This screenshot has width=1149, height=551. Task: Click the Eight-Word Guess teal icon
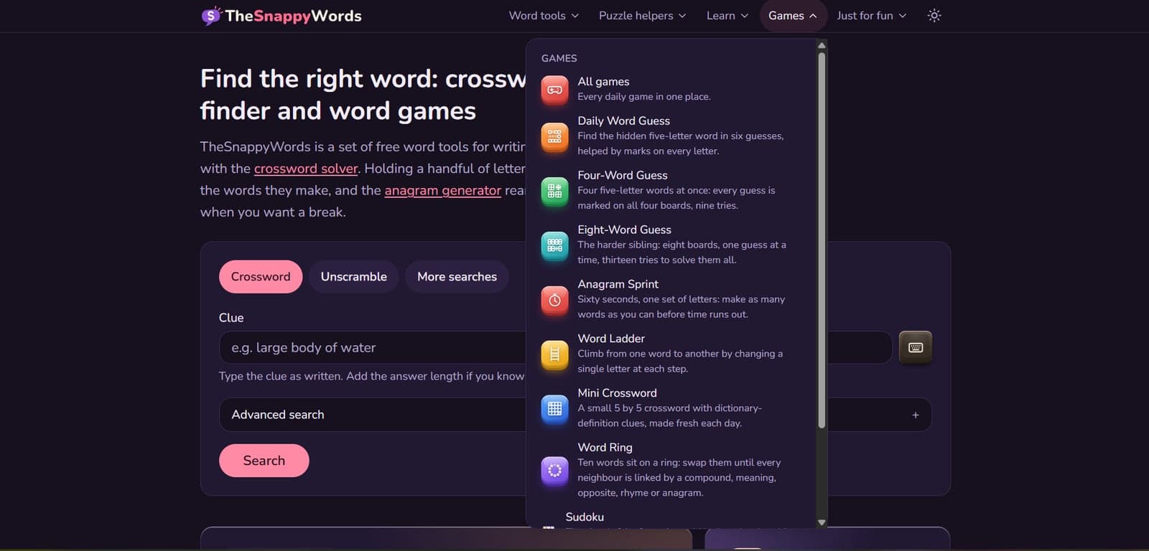click(554, 245)
